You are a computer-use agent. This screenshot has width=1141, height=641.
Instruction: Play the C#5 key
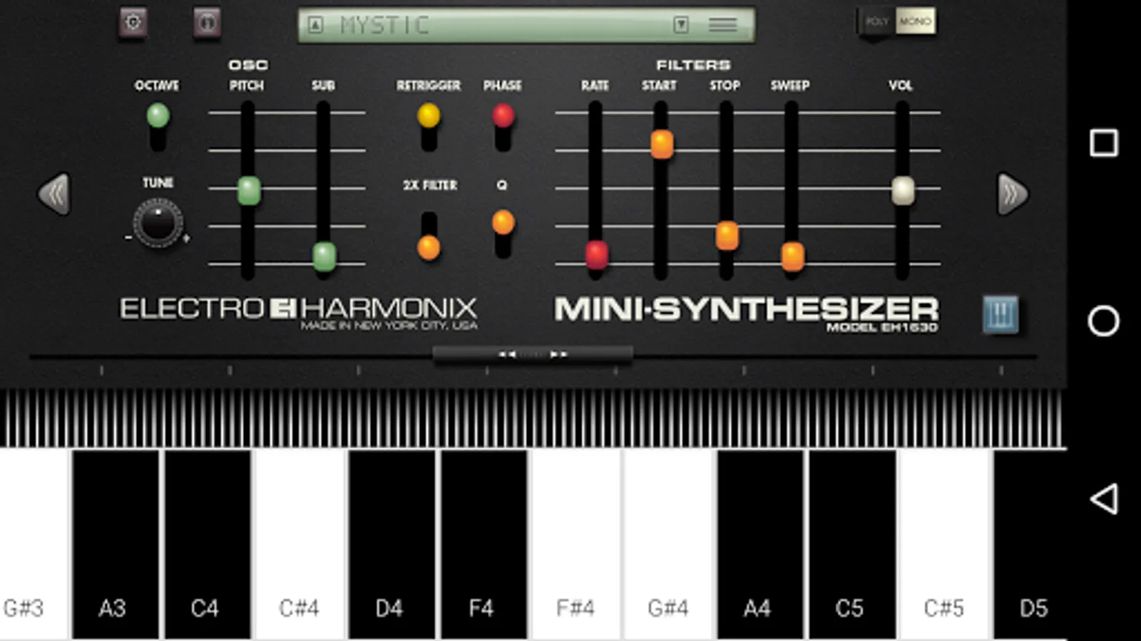click(x=945, y=545)
